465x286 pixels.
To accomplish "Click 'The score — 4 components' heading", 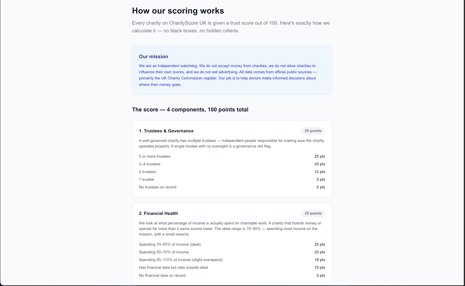I will (x=190, y=110).
